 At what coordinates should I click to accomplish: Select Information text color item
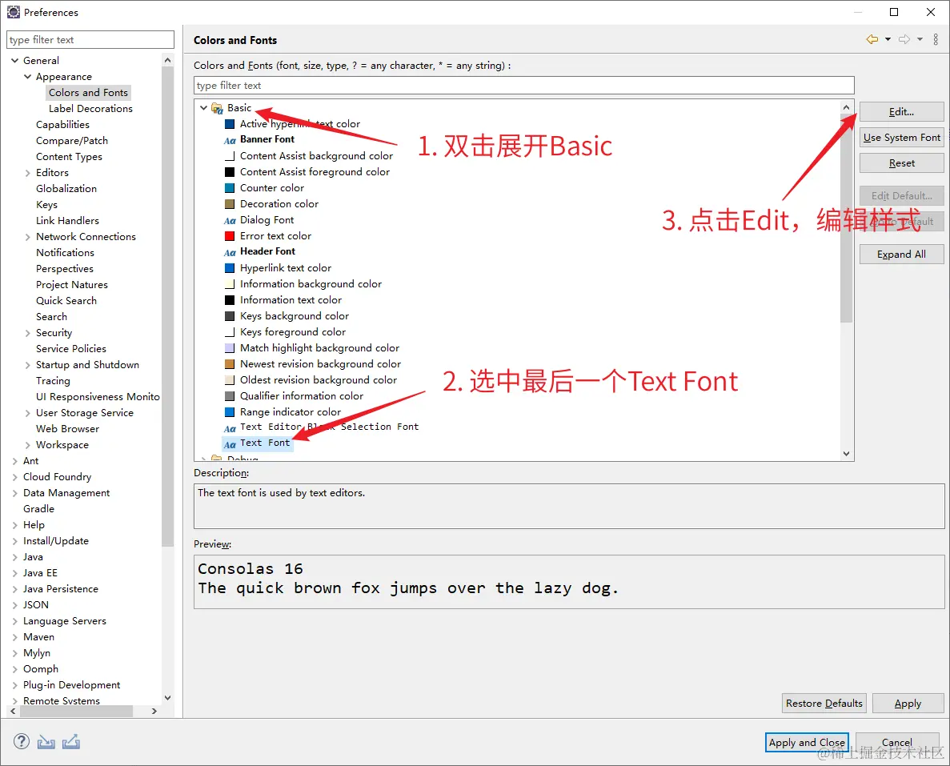(291, 300)
